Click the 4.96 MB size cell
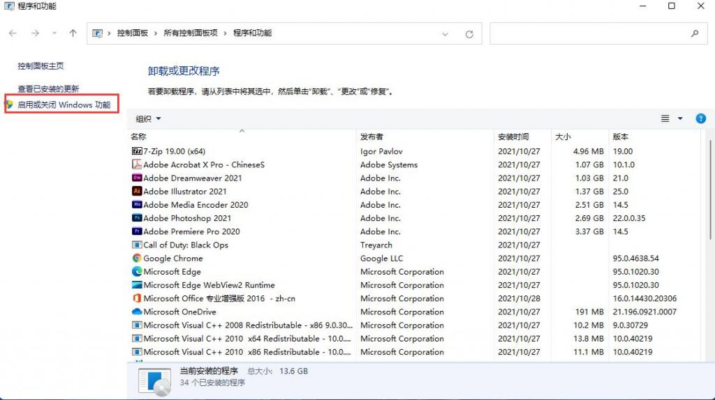The width and height of the screenshot is (715, 400). point(588,151)
